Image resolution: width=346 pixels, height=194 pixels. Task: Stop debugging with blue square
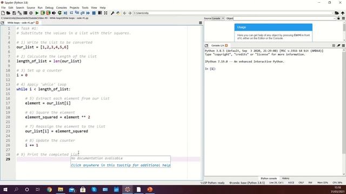coord(94,13)
